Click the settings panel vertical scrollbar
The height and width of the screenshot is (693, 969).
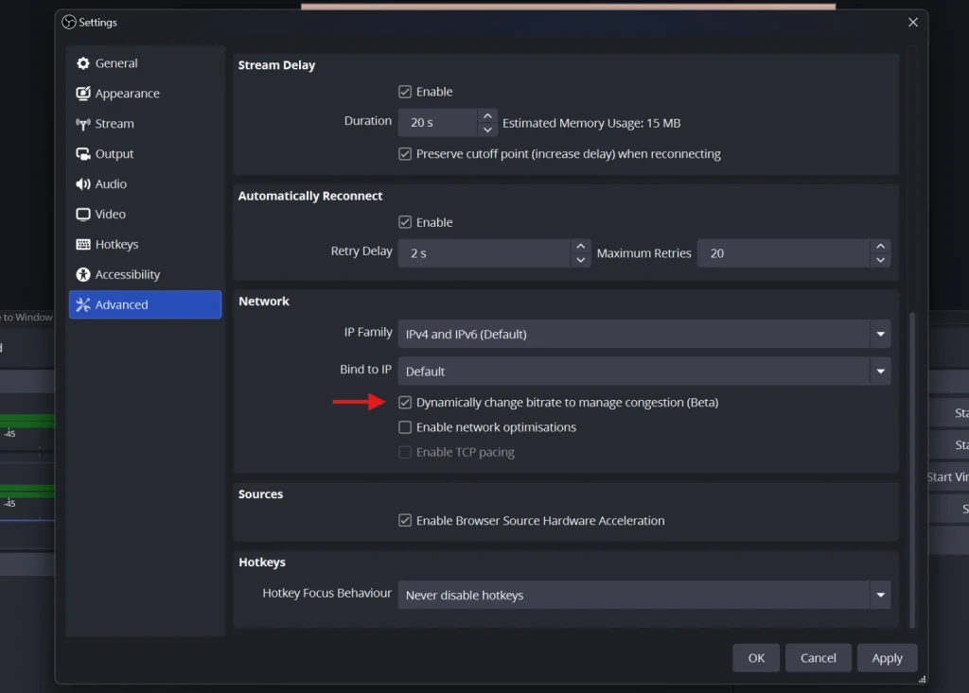click(x=912, y=471)
